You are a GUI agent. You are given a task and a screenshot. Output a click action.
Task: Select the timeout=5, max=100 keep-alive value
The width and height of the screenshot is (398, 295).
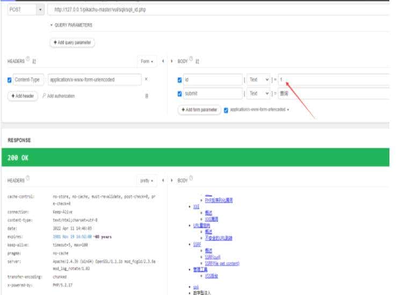click(70, 245)
